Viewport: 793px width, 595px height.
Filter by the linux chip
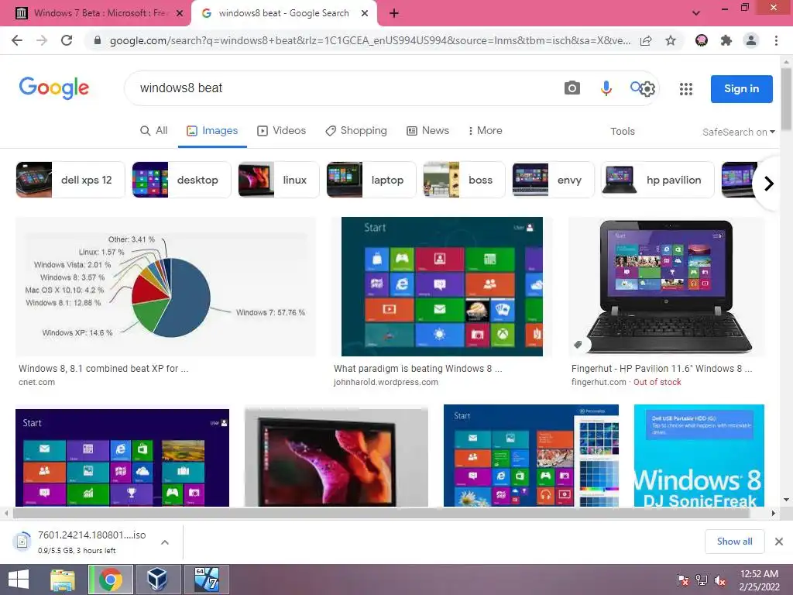click(x=279, y=180)
